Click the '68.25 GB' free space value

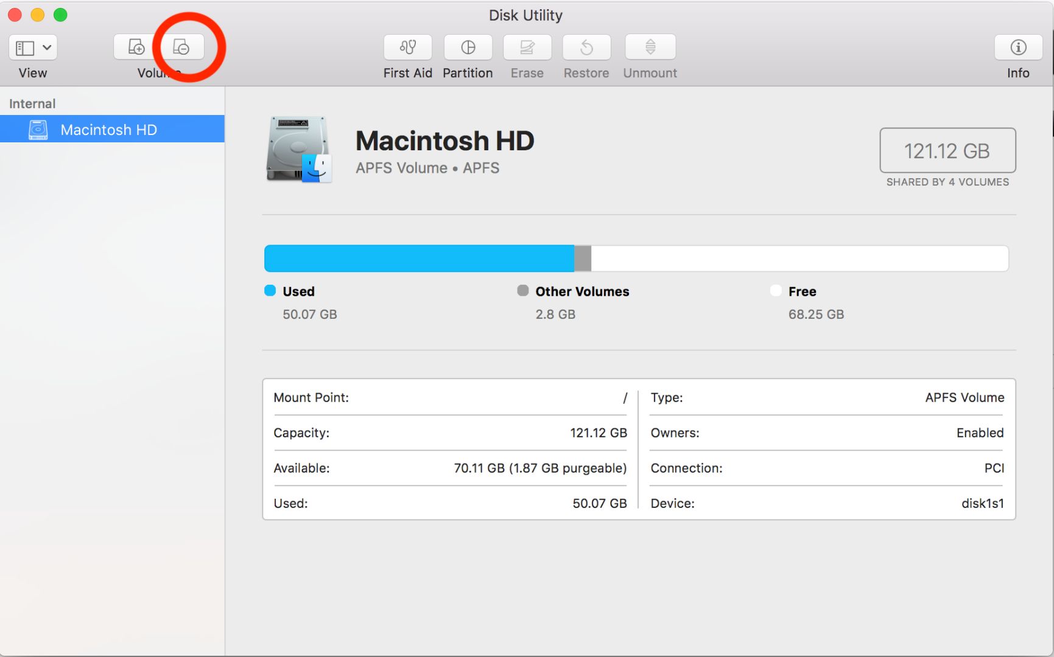[x=817, y=315]
